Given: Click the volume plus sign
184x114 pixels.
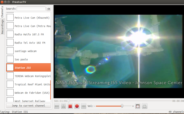Looking at the screenshot, I should click(x=133, y=106).
